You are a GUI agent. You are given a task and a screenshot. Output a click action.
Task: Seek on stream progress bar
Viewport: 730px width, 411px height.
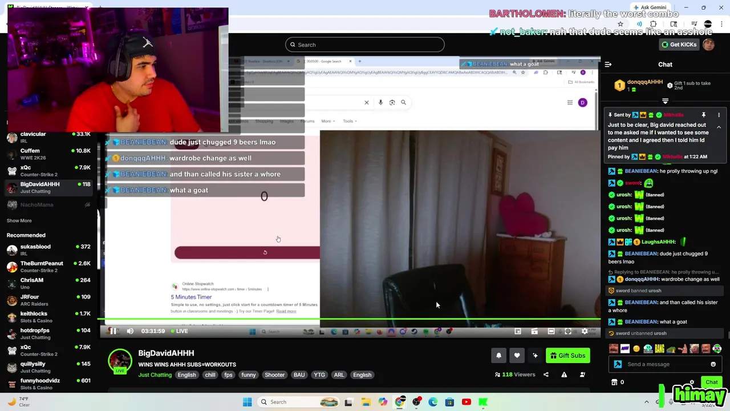(x=350, y=320)
